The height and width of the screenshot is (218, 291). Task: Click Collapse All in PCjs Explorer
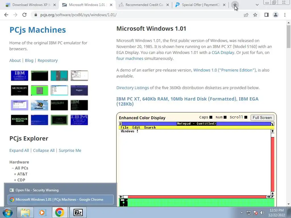click(44, 150)
